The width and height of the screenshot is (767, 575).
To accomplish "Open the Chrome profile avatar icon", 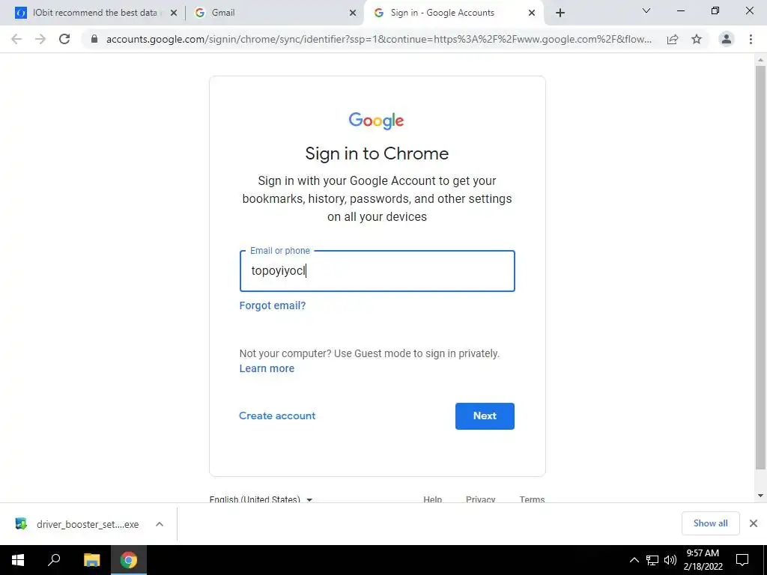I will pyautogui.click(x=727, y=39).
